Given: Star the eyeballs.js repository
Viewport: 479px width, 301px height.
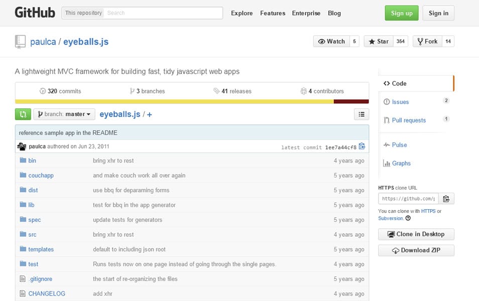Looking at the screenshot, I should tap(379, 41).
